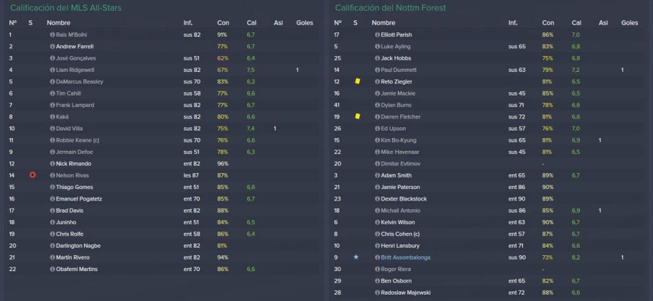653x301 pixels.
Task: Select Kaká in MLS All-Stars list
Action: pyautogui.click(x=62, y=117)
